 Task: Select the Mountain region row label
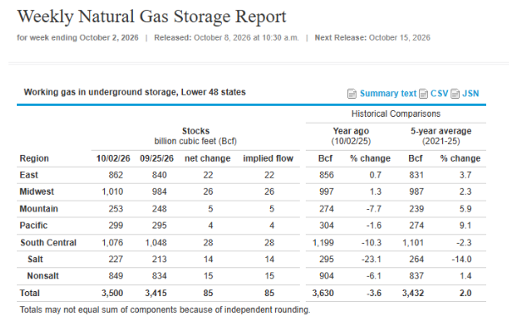tap(39, 209)
